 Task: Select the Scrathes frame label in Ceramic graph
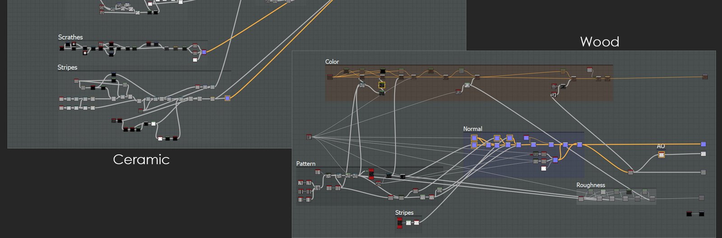(x=70, y=37)
